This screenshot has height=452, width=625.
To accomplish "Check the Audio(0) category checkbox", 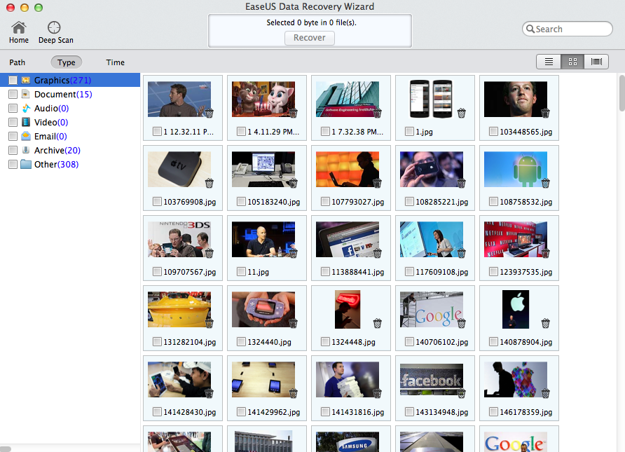I will coord(13,109).
